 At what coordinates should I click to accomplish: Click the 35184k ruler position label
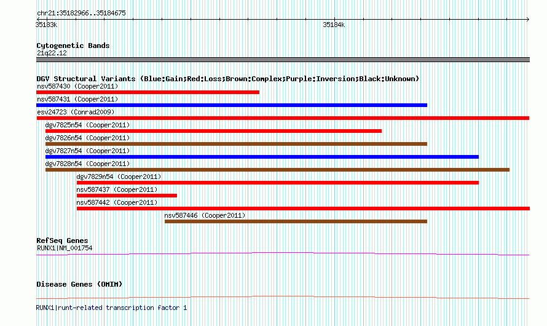pyautogui.click(x=334, y=25)
